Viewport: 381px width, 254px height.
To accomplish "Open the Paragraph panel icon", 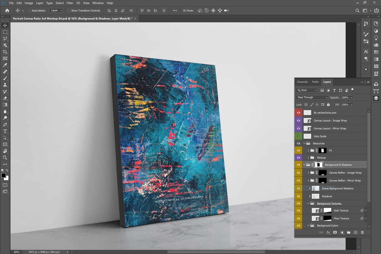I will coord(366,59).
